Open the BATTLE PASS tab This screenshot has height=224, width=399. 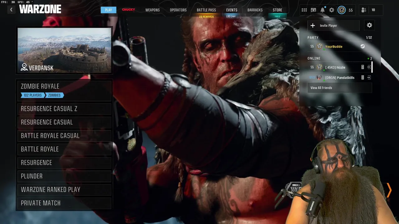(x=206, y=10)
